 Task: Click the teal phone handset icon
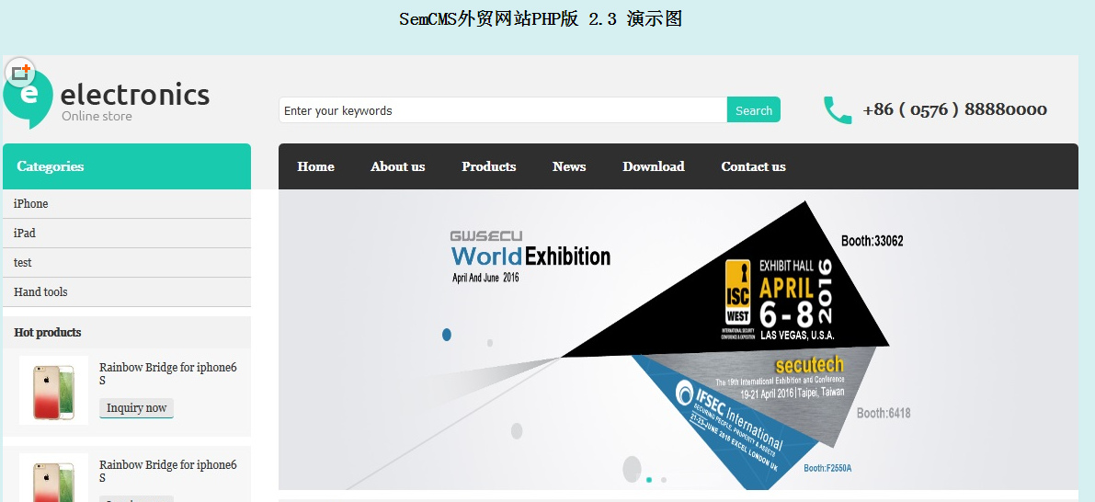point(838,109)
